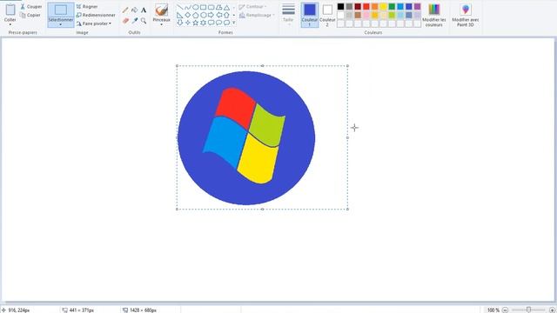Select the Fill with color bucket tool

[x=135, y=10]
